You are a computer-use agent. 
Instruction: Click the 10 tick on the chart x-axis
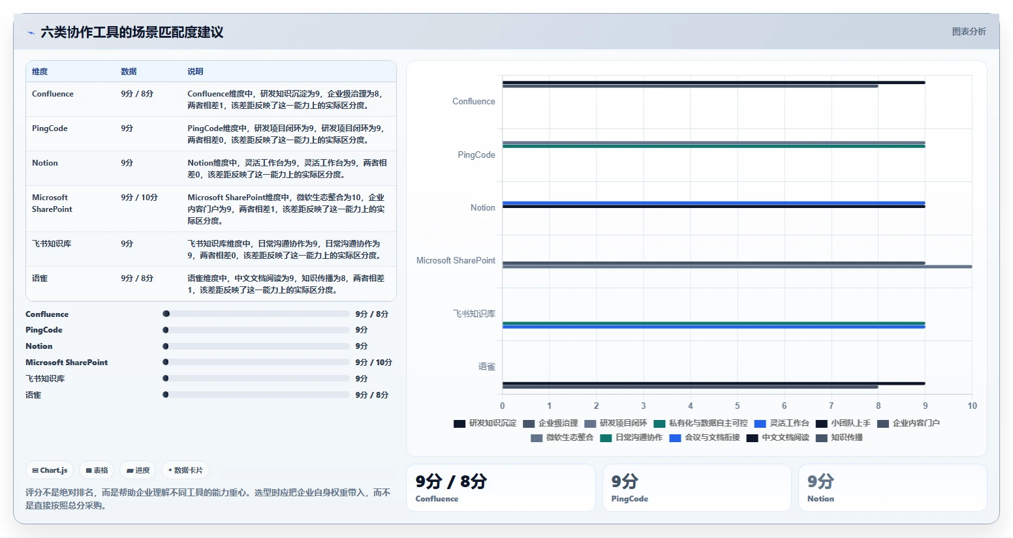(972, 406)
